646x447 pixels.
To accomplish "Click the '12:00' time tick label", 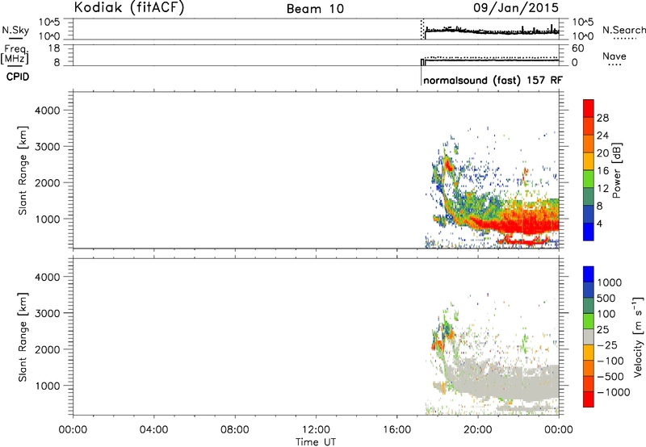I will click(316, 430).
